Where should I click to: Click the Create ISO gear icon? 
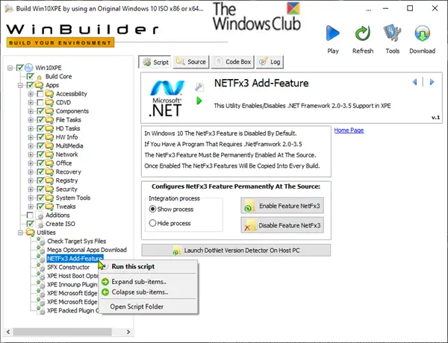pos(40,224)
